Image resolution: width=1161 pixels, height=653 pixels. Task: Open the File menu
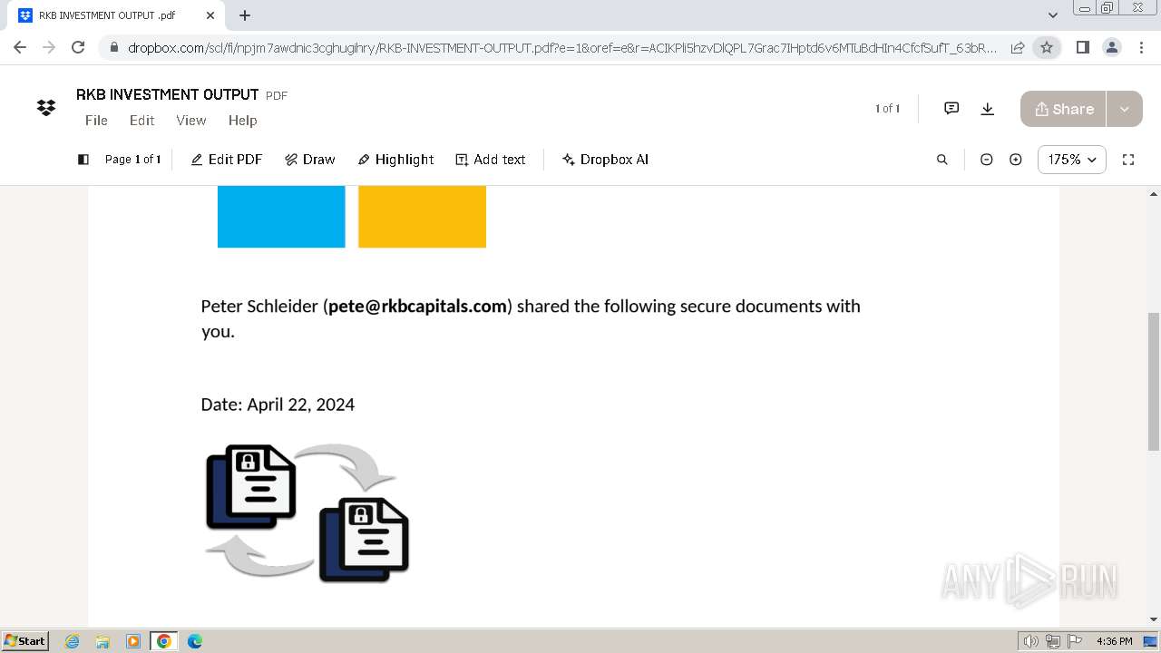tap(96, 121)
